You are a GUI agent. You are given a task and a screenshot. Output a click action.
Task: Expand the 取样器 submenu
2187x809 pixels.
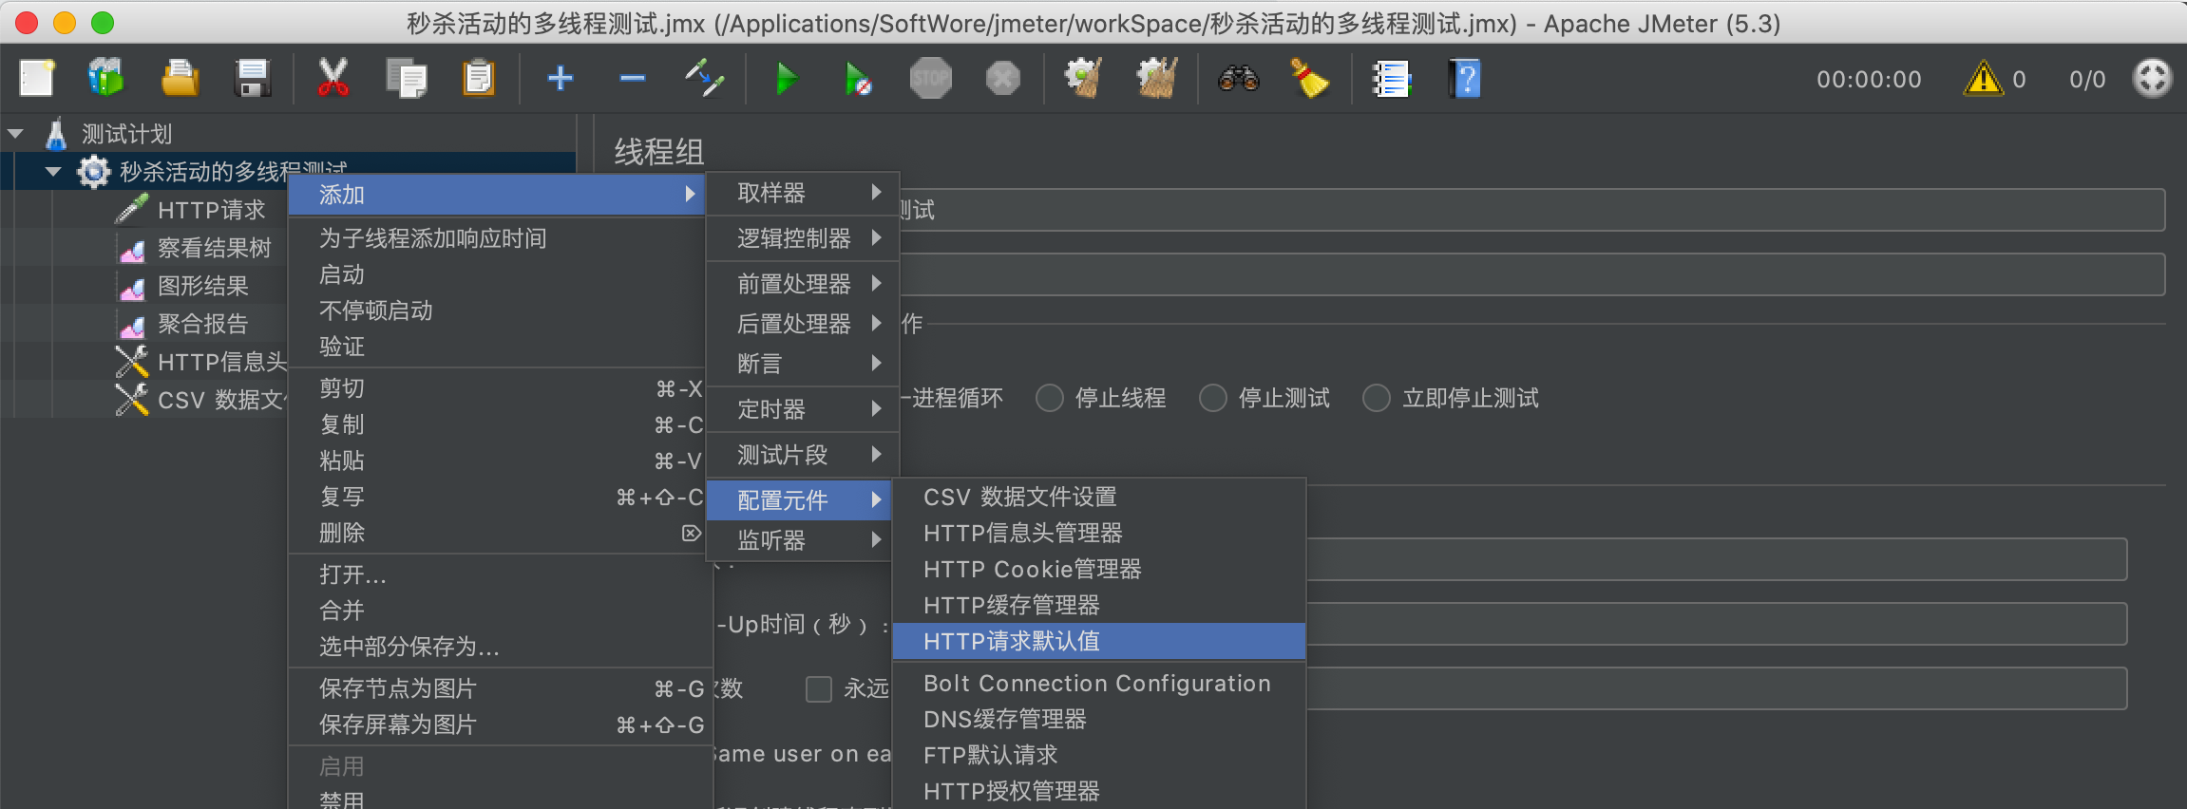804,193
